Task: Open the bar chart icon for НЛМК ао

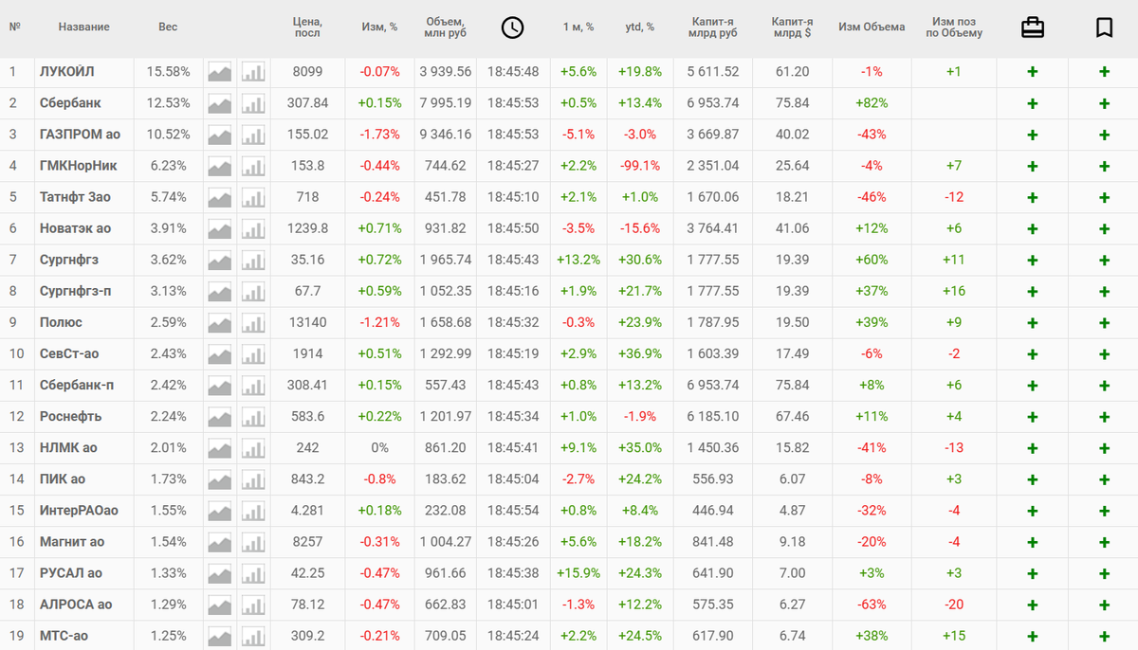Action: pyautogui.click(x=253, y=447)
